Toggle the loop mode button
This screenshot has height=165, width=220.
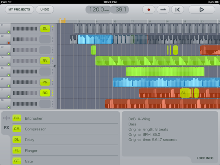163,10
